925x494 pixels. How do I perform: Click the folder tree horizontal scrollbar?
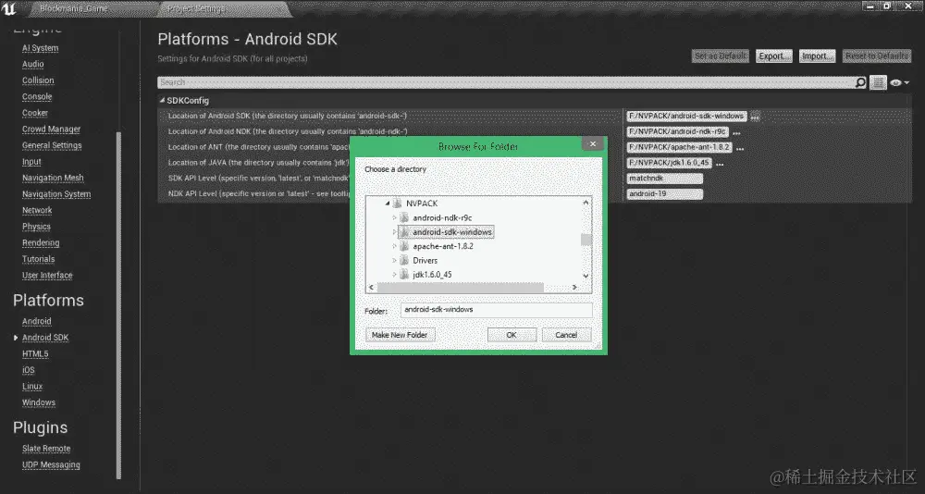coord(460,288)
